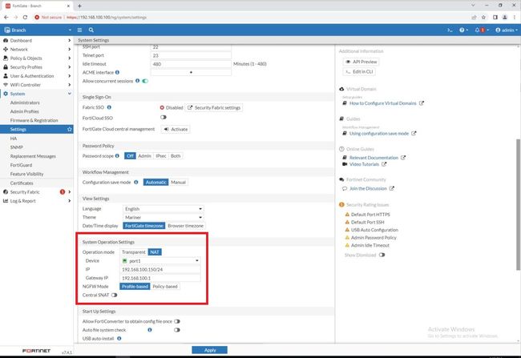The image size is (521, 358).
Task: Click info icon beside Allow concurrent sessions
Action: 137,81
